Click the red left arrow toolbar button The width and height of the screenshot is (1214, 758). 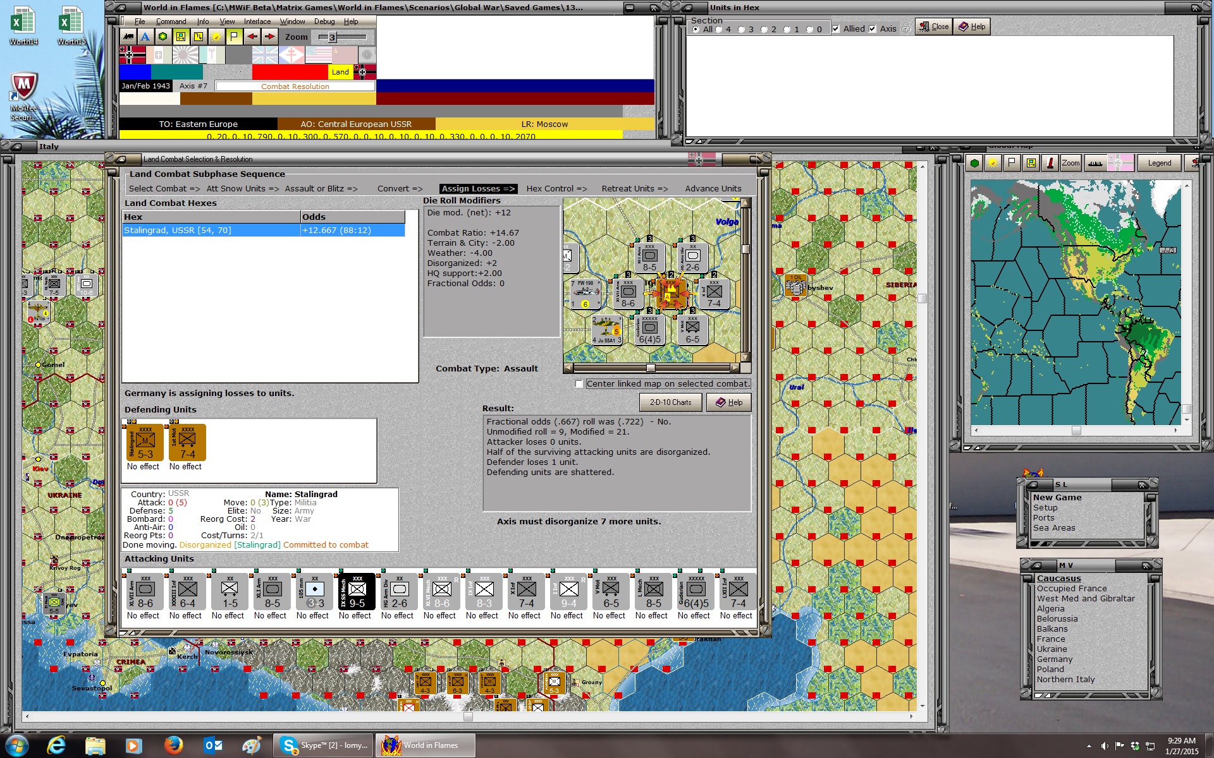click(x=252, y=37)
